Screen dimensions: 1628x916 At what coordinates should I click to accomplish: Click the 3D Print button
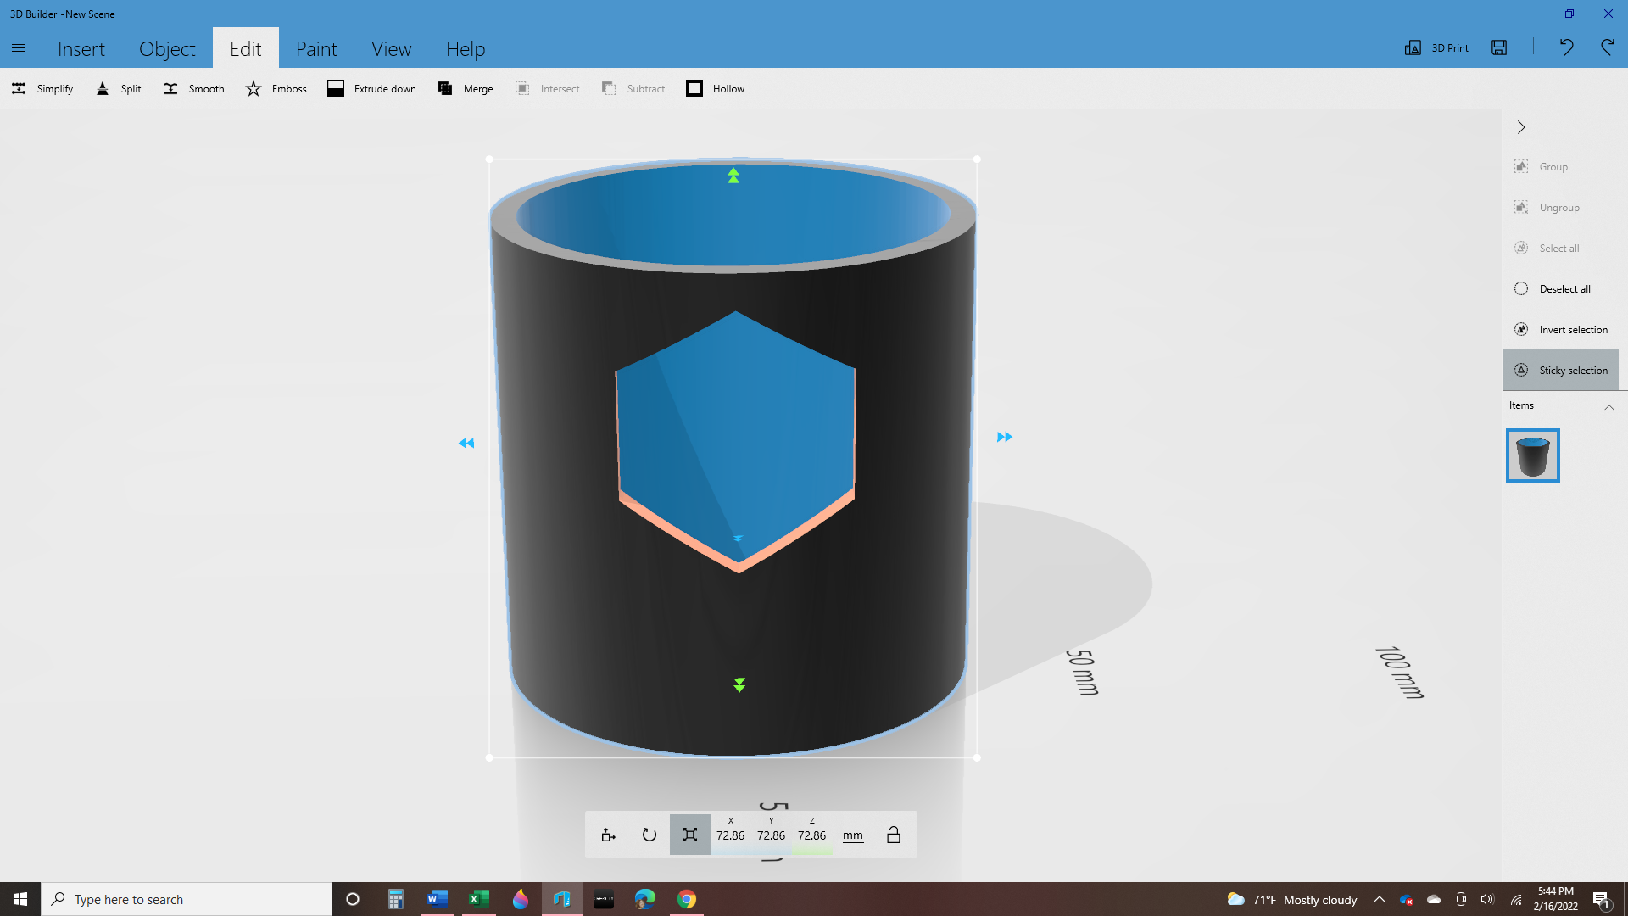[1436, 47]
